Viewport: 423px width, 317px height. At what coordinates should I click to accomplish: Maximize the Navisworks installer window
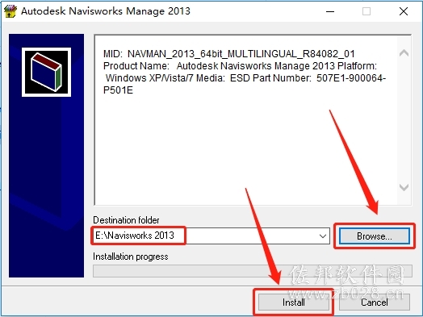[x=366, y=11]
